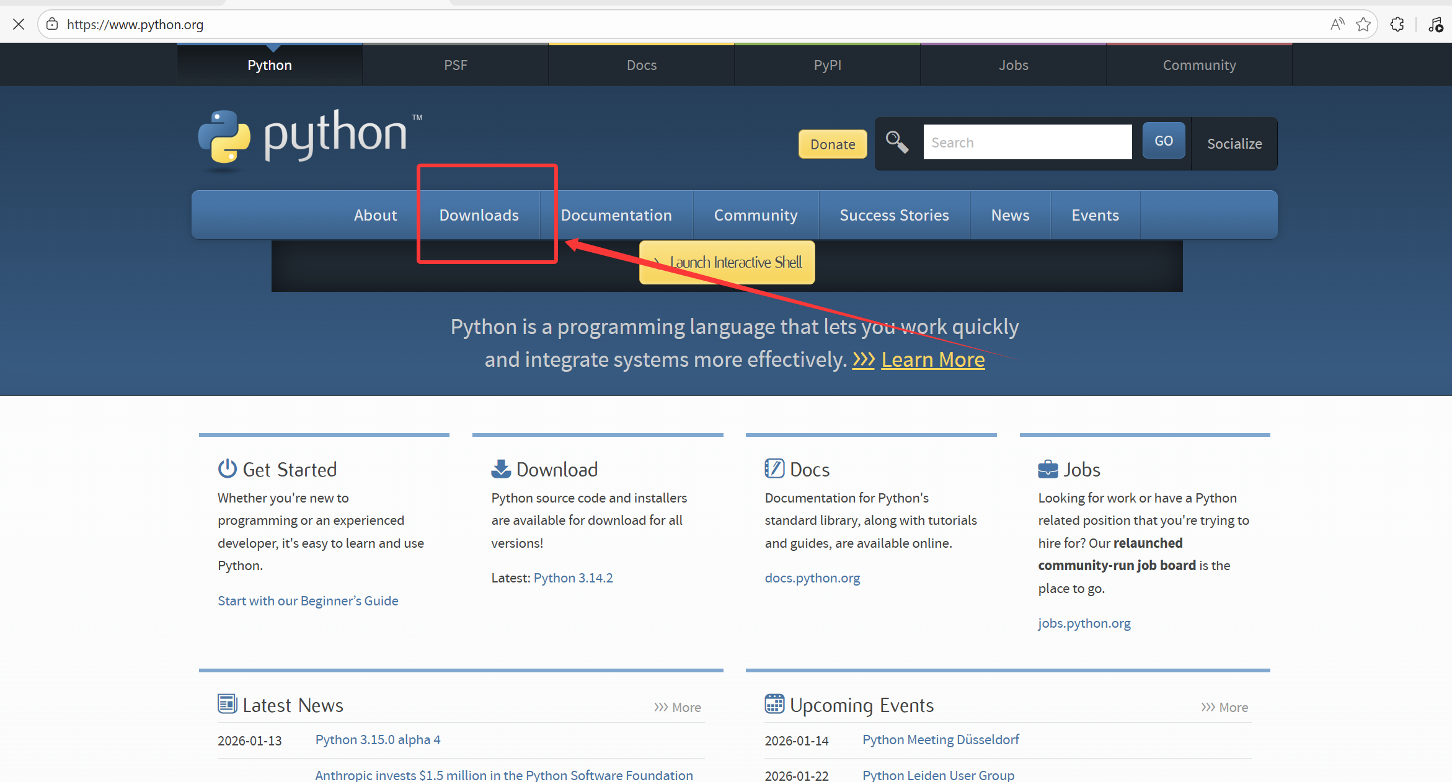Switch to the PyPI top tab
This screenshot has height=782, width=1452.
point(827,65)
